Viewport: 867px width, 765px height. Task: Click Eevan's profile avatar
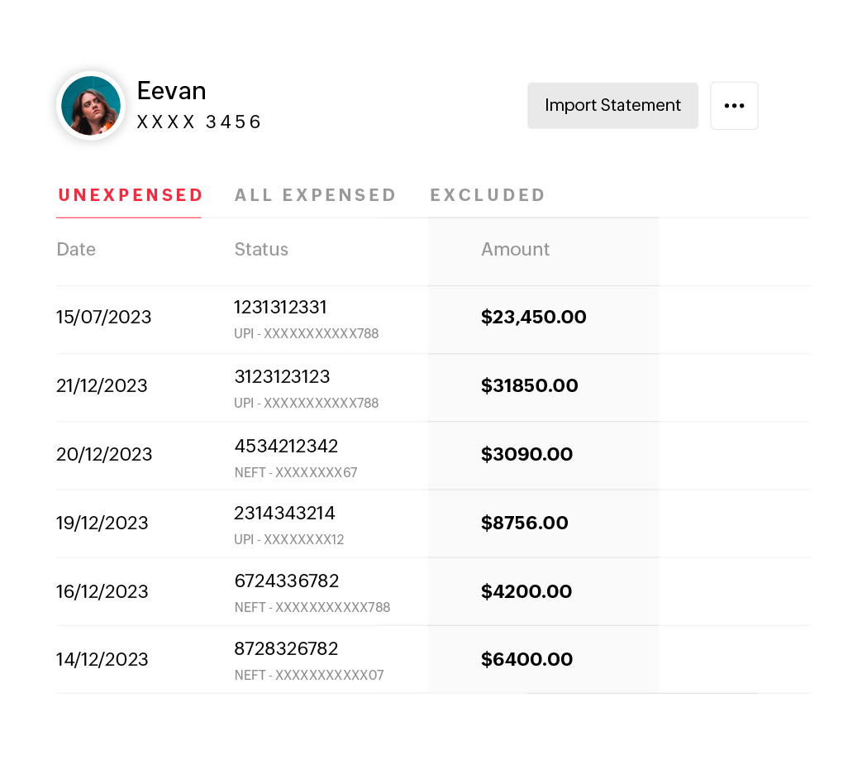(90, 105)
